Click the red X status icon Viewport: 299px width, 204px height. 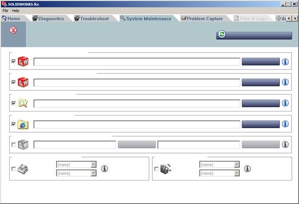pyautogui.click(x=13, y=30)
